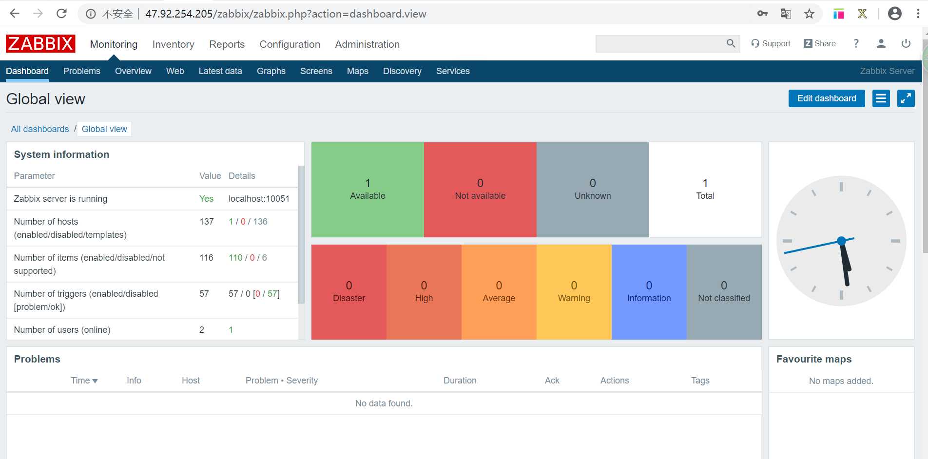
Task: Select gray Unknown hosts tile
Action: coord(593,190)
